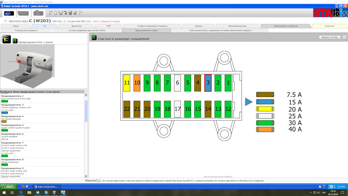The height and width of the screenshot is (196, 348).
Task: Select fuse 12 in the diagram
Action: 228,109
